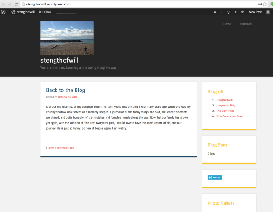Open the stengthofwill site menu in admin bar
The image size is (273, 212).
[x=23, y=12]
